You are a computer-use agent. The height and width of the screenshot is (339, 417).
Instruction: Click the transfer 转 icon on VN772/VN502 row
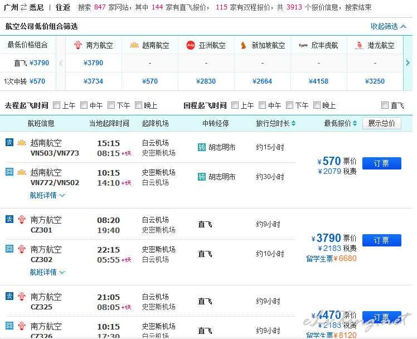202,177
